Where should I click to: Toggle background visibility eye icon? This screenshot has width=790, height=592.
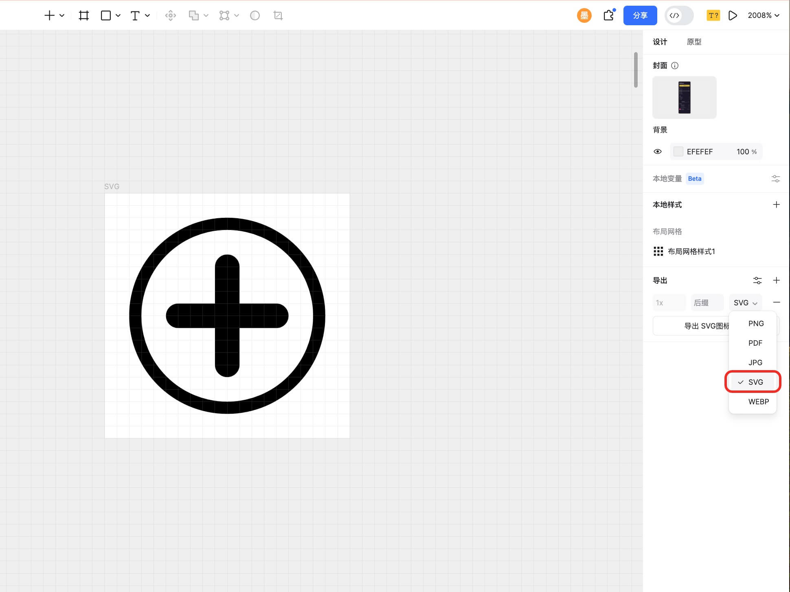point(657,151)
